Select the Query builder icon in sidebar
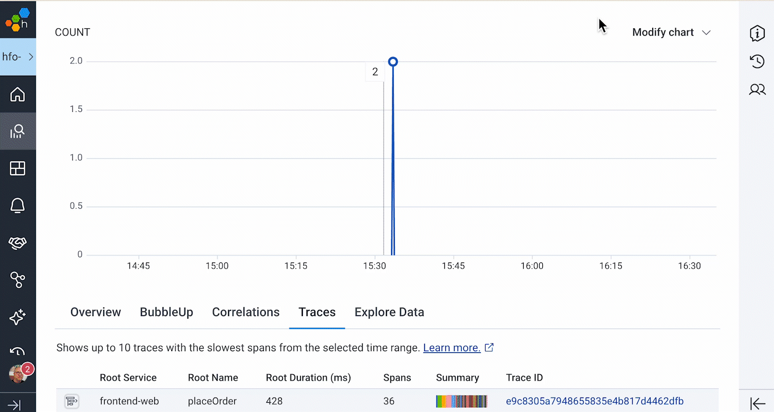Image resolution: width=774 pixels, height=412 pixels. pyautogui.click(x=18, y=131)
